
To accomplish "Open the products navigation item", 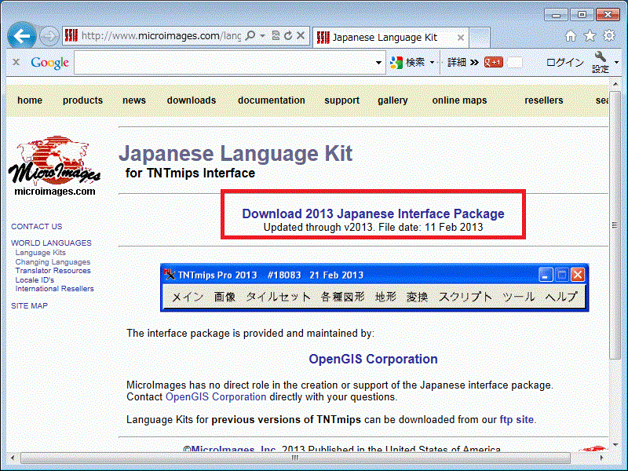I will [x=83, y=100].
